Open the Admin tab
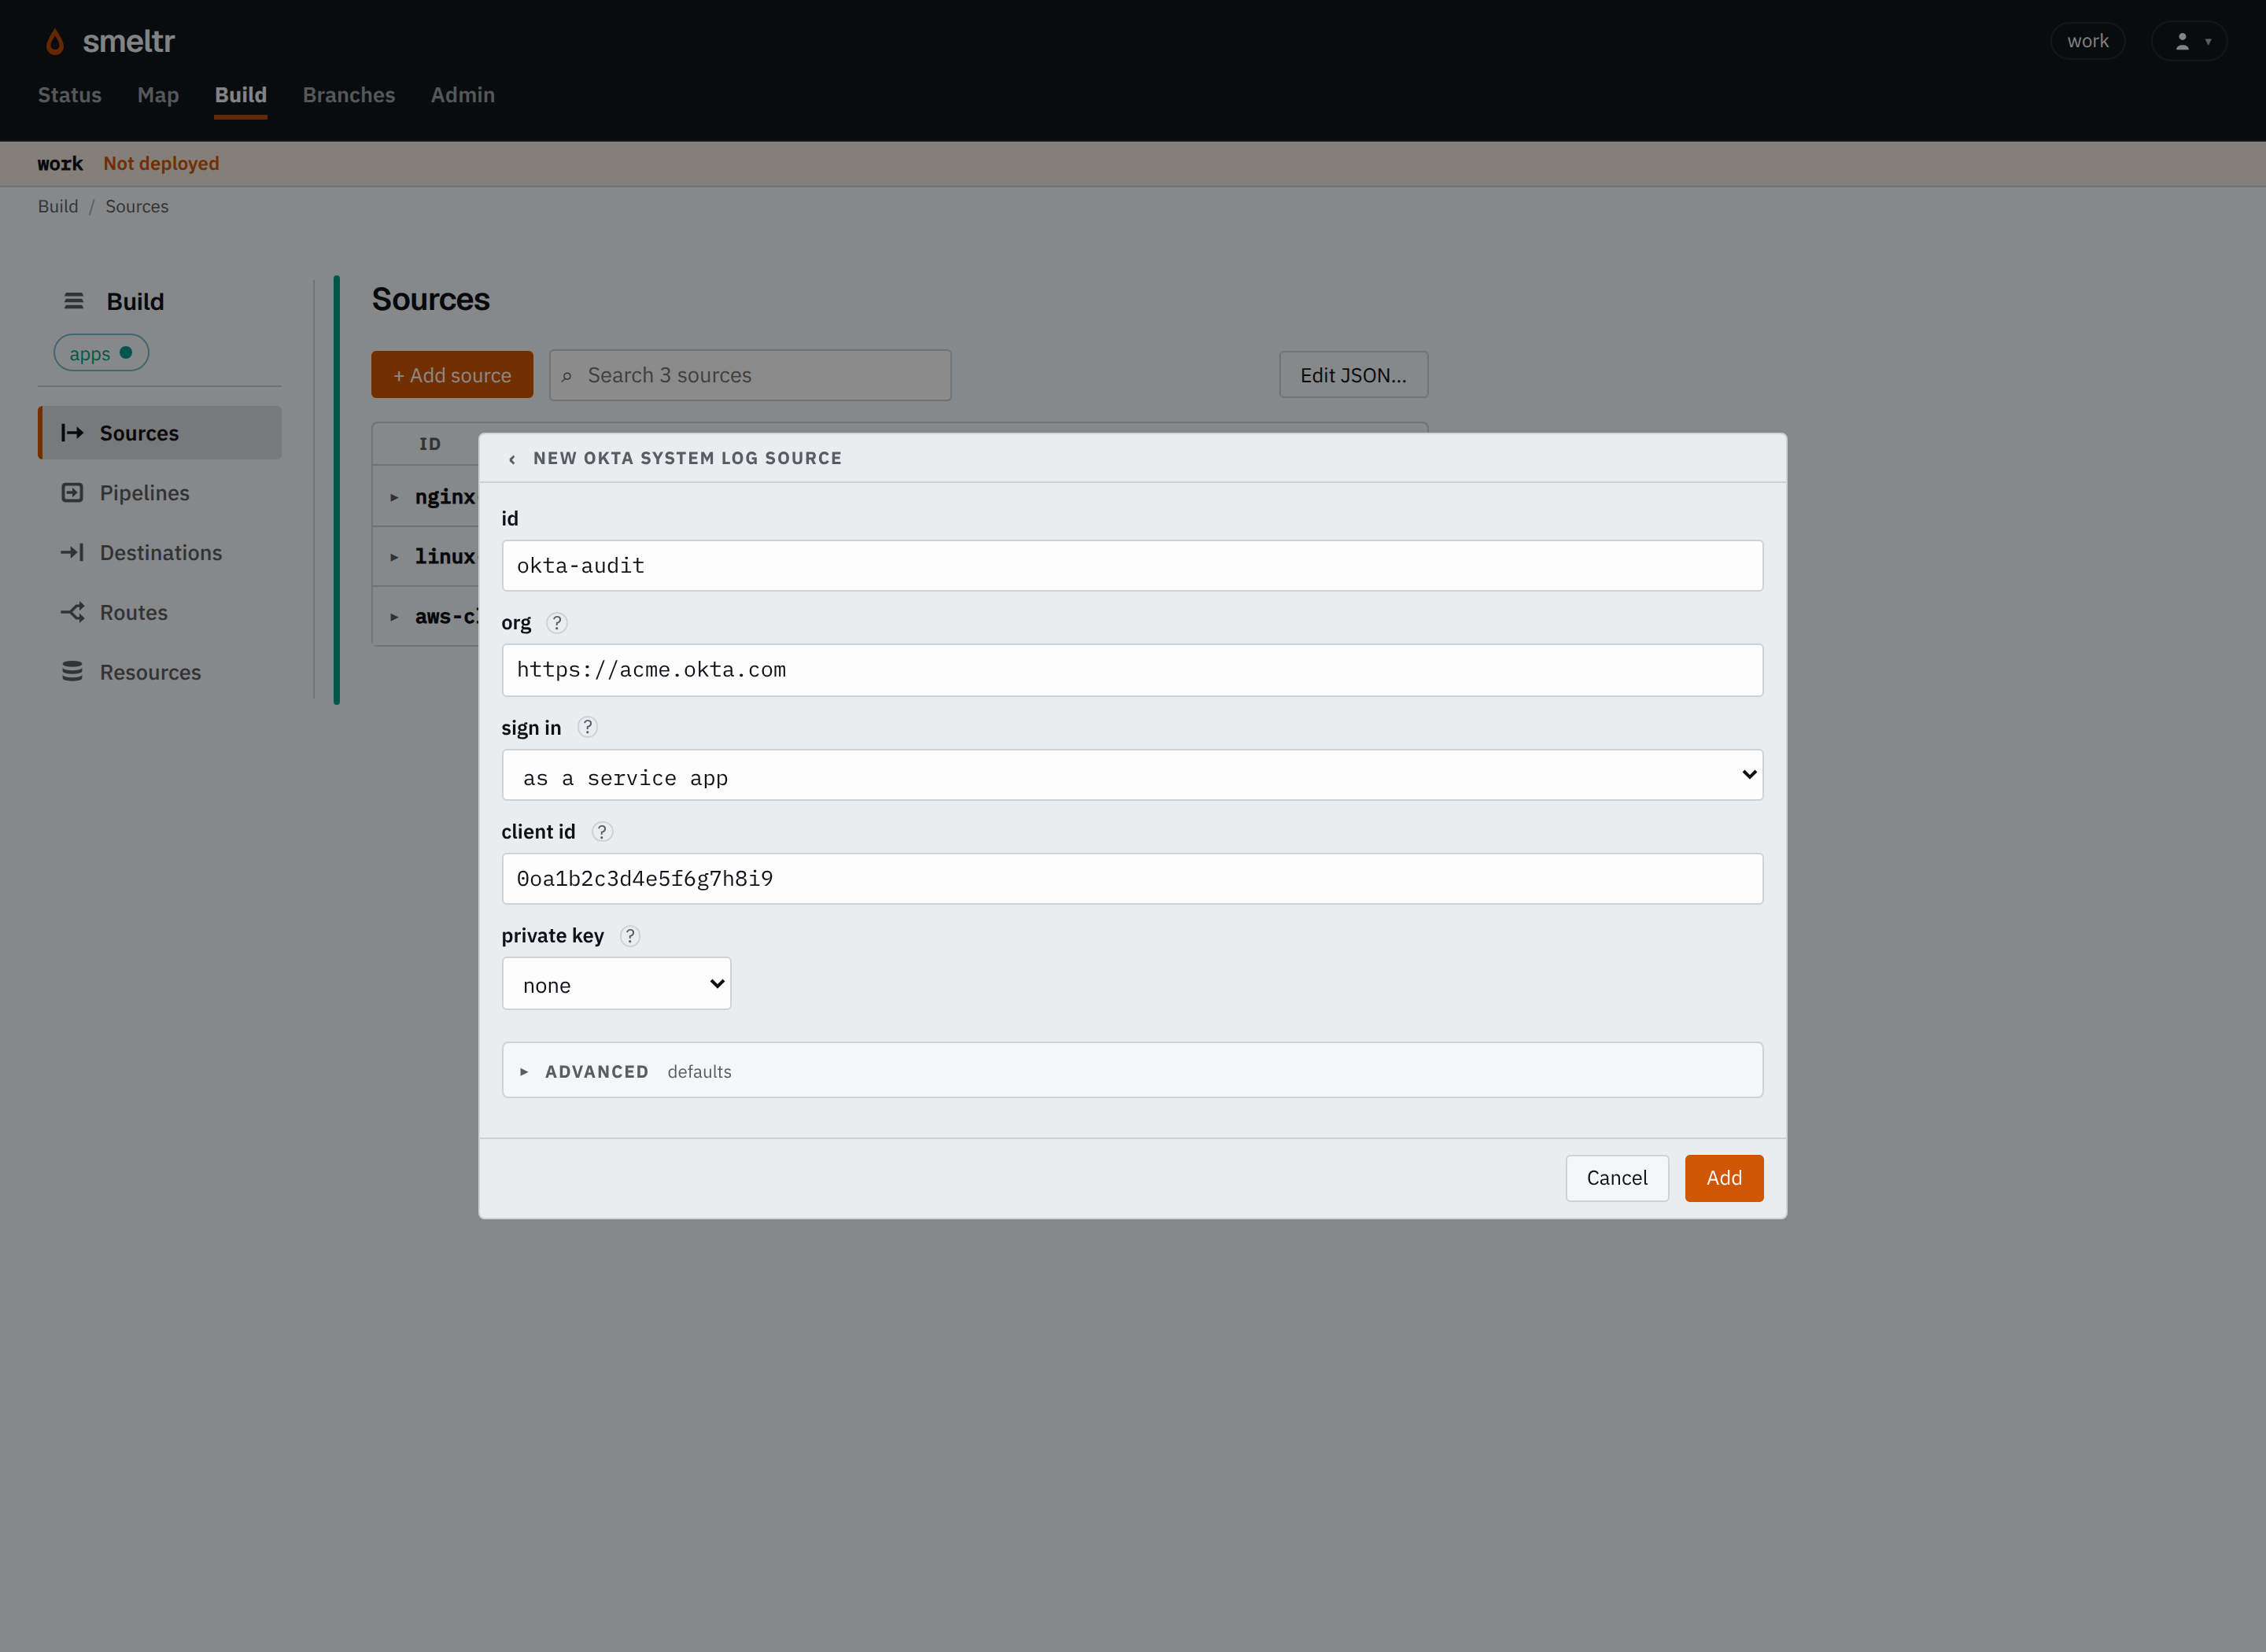The width and height of the screenshot is (2266, 1652). tap(463, 95)
